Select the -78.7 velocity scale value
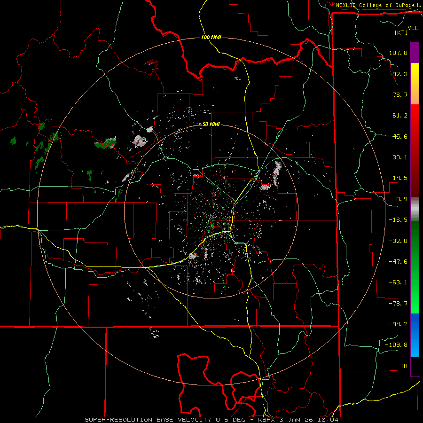This screenshot has height=423, width=423. coord(398,304)
